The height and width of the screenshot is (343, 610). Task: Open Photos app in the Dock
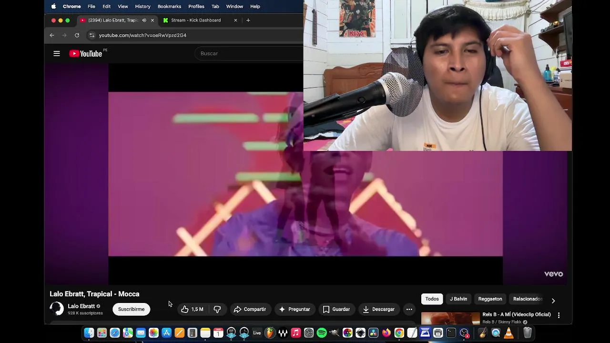(153, 333)
